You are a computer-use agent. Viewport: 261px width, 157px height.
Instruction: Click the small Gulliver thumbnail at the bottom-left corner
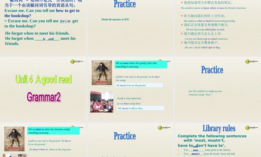pos(15,156)
